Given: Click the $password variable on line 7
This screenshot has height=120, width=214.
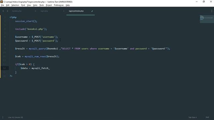Looking at the screenshot, I should click(x=21, y=41).
